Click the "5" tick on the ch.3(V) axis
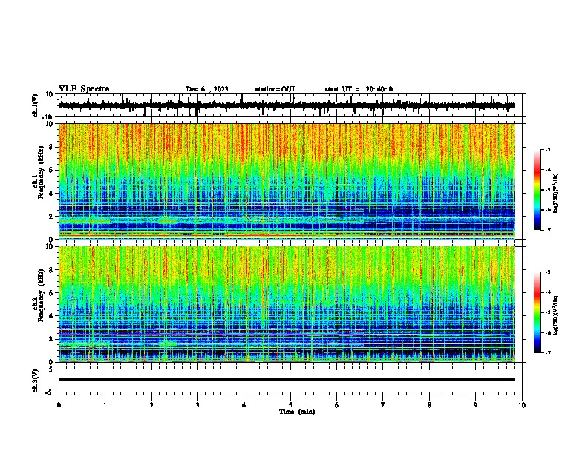This screenshot has height=454, width=588. point(52,369)
